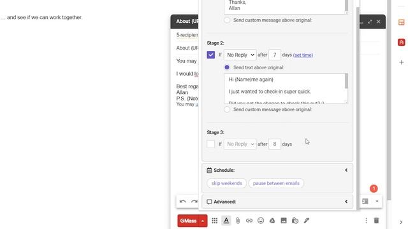The height and width of the screenshot is (229, 408).
Task: Attach a file with paperclip icon
Action: (238, 221)
